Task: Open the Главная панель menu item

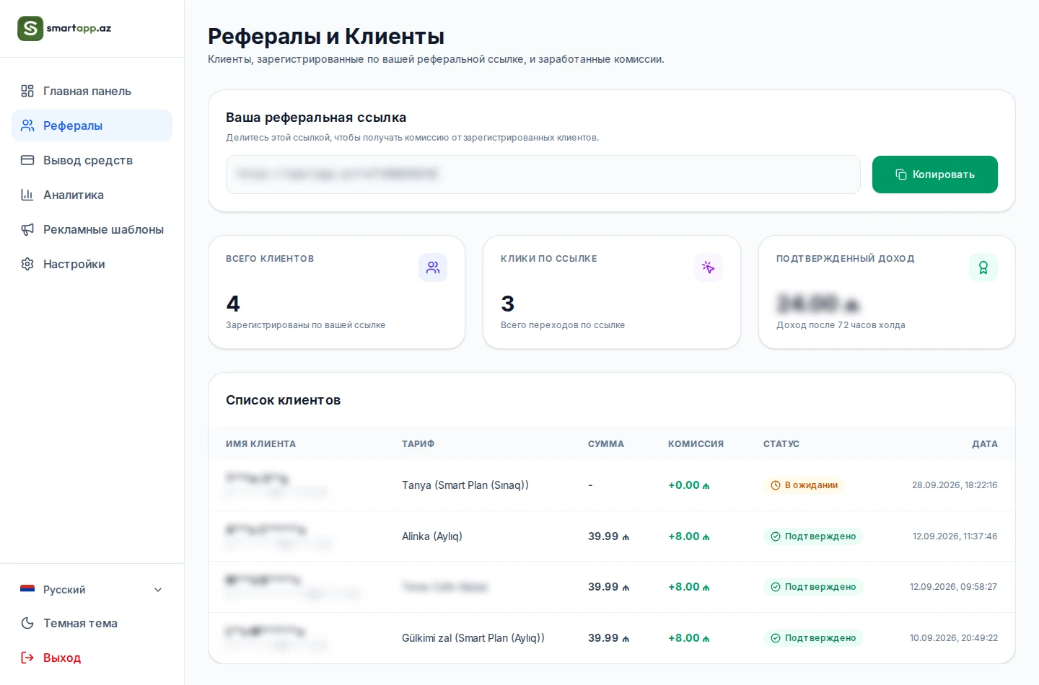Action: (x=92, y=91)
